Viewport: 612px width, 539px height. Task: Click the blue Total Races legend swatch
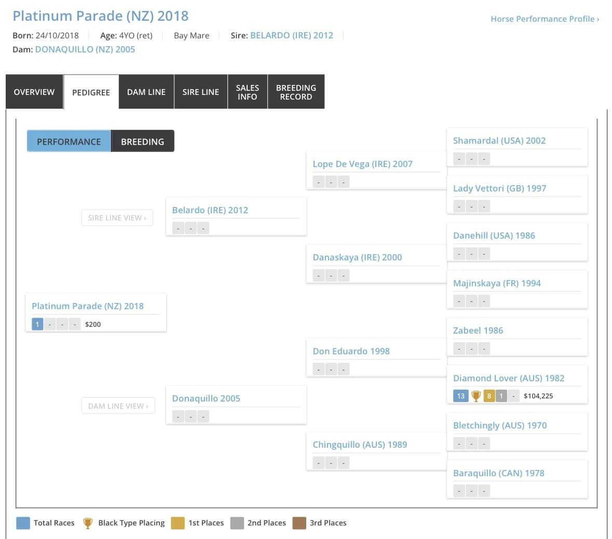23,523
